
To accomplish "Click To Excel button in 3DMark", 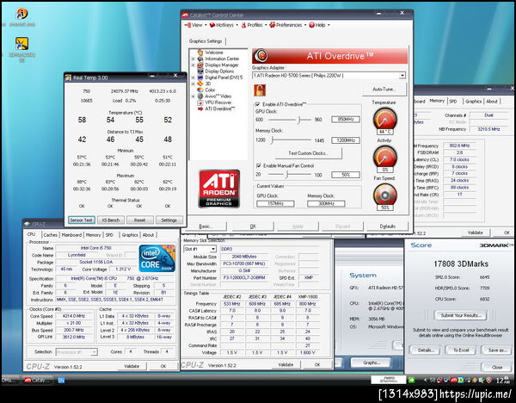I will (461, 350).
